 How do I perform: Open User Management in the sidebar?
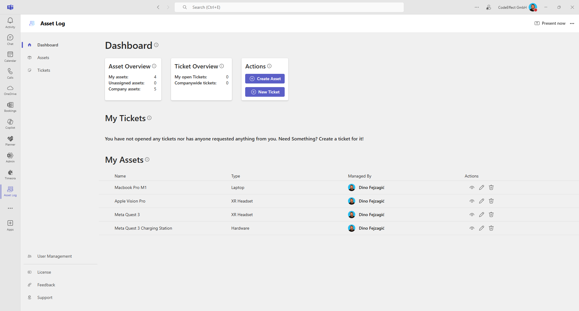click(55, 256)
